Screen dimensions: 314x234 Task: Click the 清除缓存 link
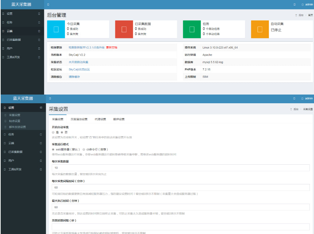[74, 77]
